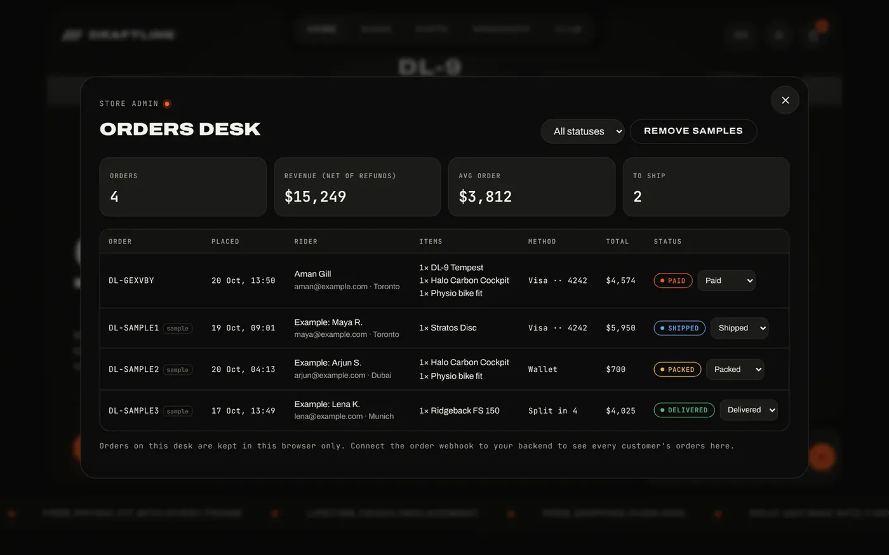This screenshot has height=555, width=889.
Task: Click the Avg Order value $3,812
Action: click(x=485, y=197)
